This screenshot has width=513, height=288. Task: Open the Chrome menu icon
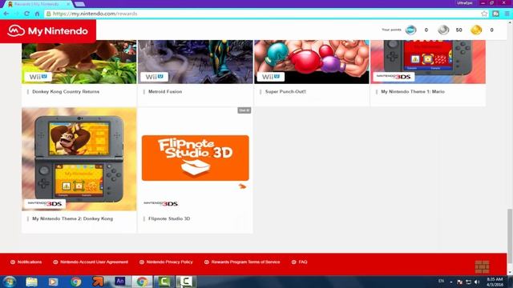(507, 14)
